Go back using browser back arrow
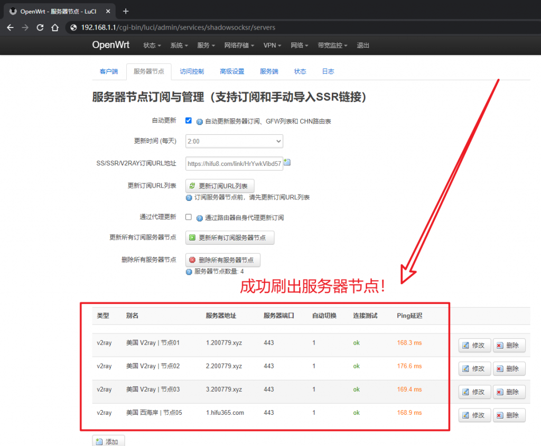The height and width of the screenshot is (446, 541). [x=11, y=27]
